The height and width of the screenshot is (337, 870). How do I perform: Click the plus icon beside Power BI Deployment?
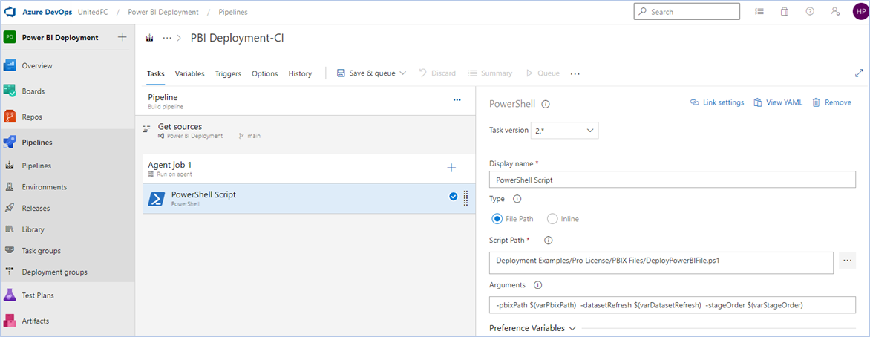122,37
